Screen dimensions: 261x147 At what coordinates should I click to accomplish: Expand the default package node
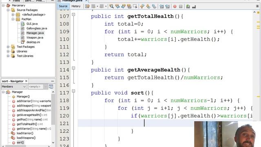pos(13,15)
